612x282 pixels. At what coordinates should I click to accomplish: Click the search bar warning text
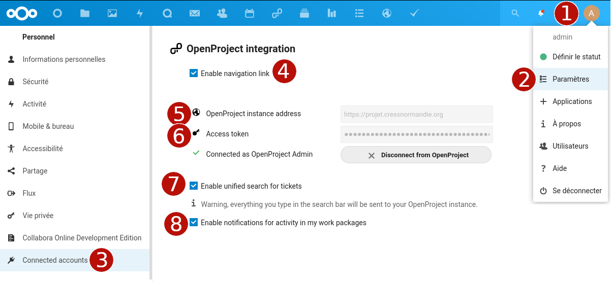[339, 204]
